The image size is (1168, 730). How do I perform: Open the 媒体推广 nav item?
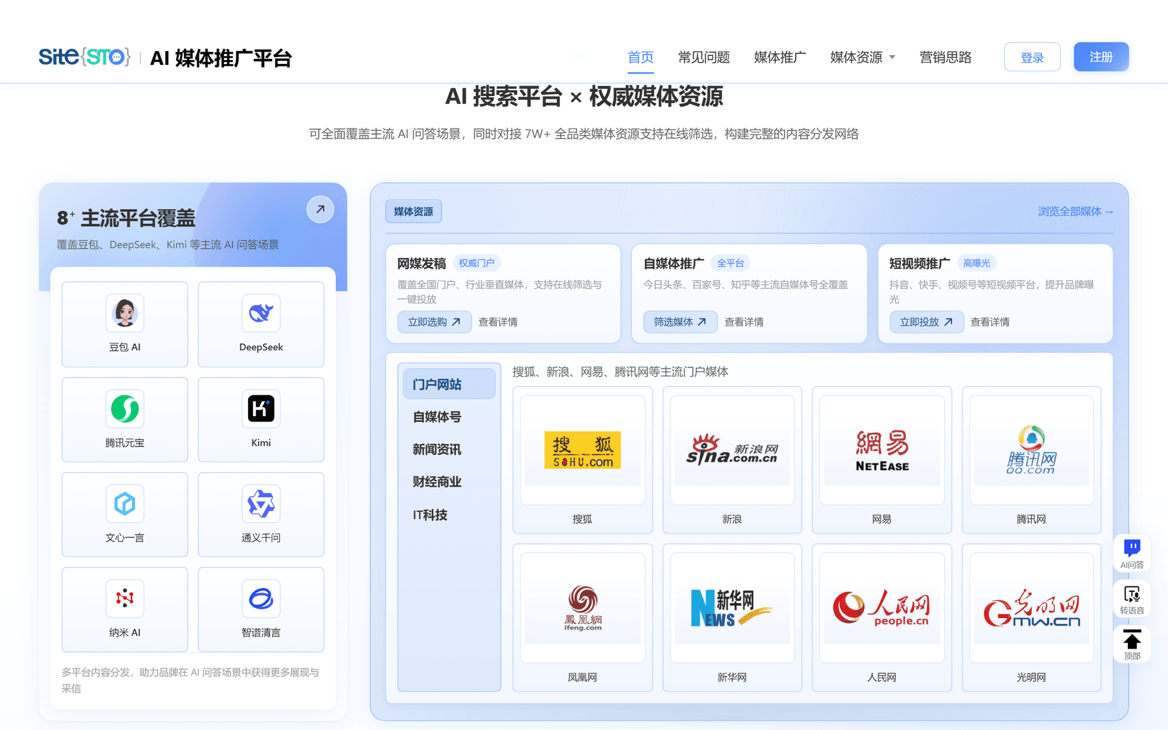click(x=780, y=57)
